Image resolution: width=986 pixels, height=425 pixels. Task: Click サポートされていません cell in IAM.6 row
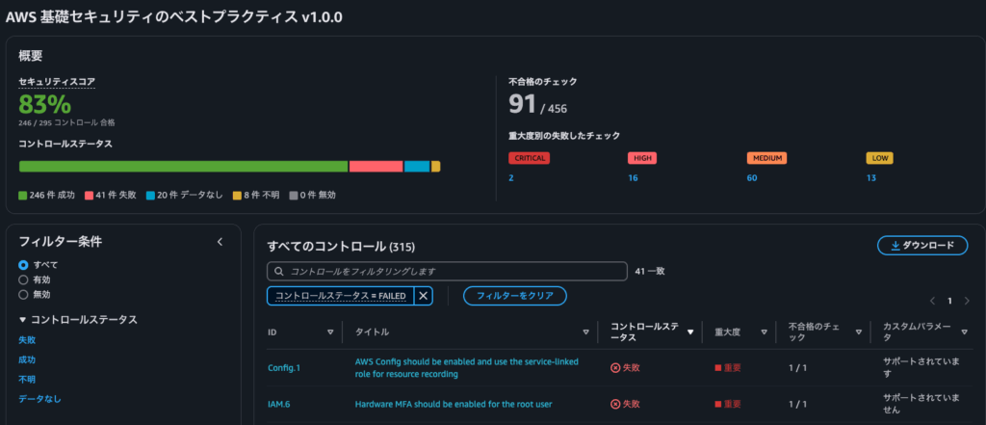(x=921, y=404)
